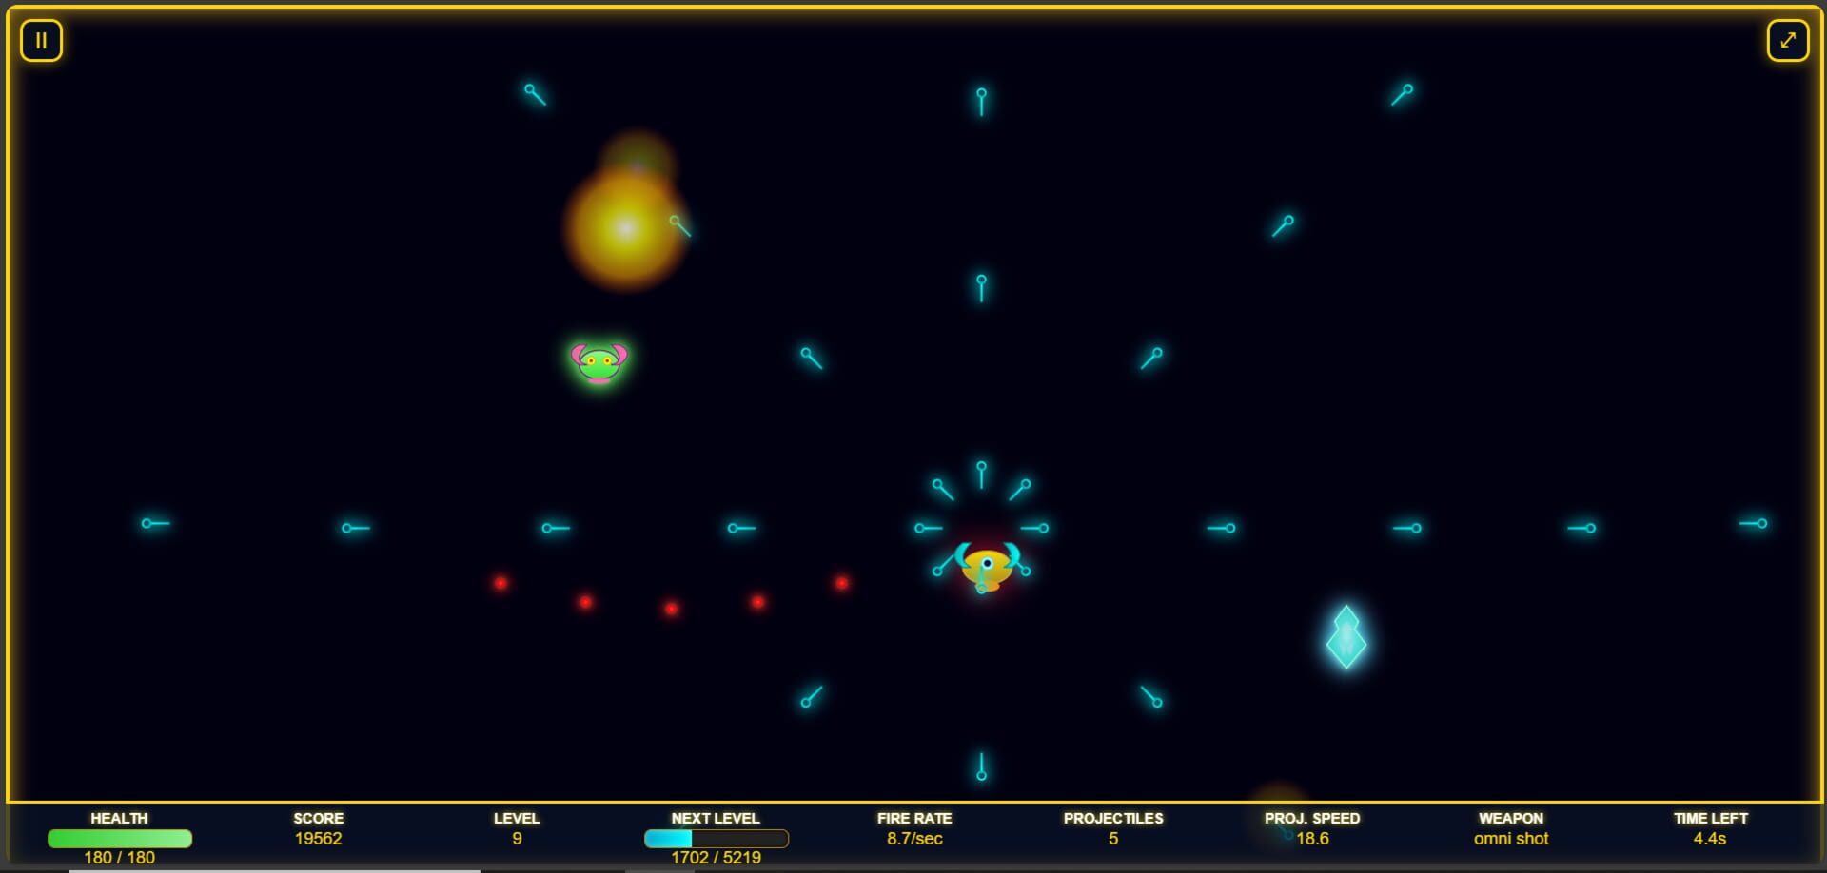Screen dimensions: 1827x873
Task: Click the cyan projectile at bottom center
Action: (x=981, y=767)
